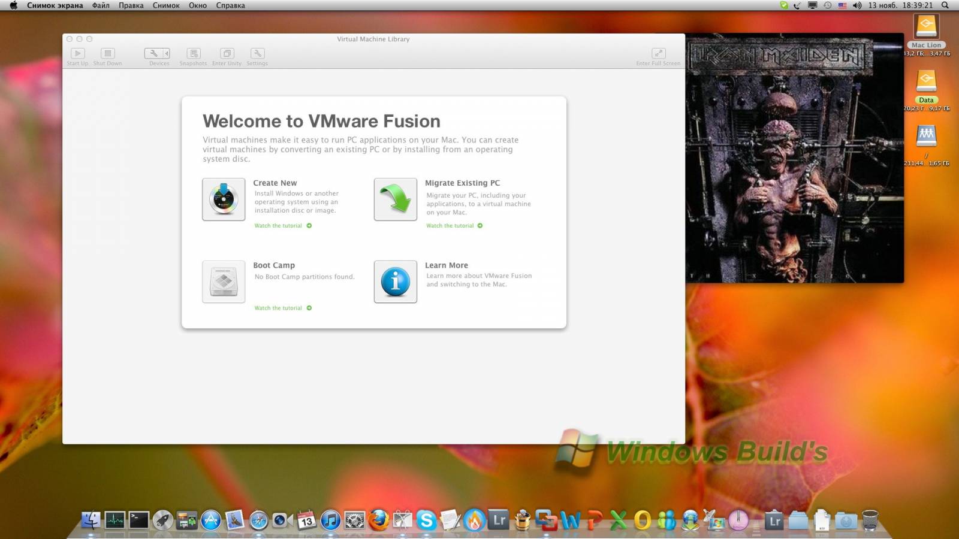Open Mail stamp icon in the Dock
Viewport: 959px width, 539px height.
tap(234, 520)
